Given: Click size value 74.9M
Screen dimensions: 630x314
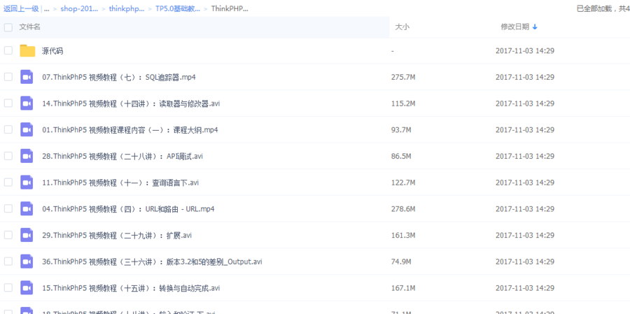Looking at the screenshot, I should [401, 262].
